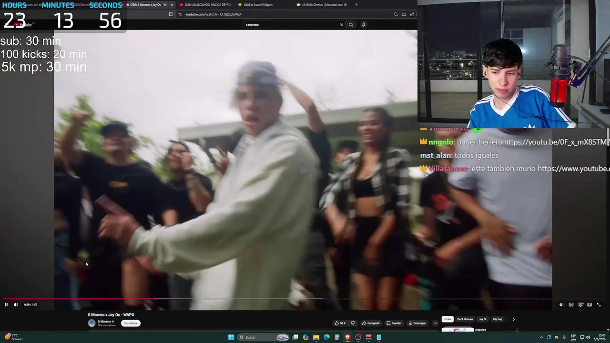610x343 pixels.
Task: Click the Guardar save button
Action: 394,323
